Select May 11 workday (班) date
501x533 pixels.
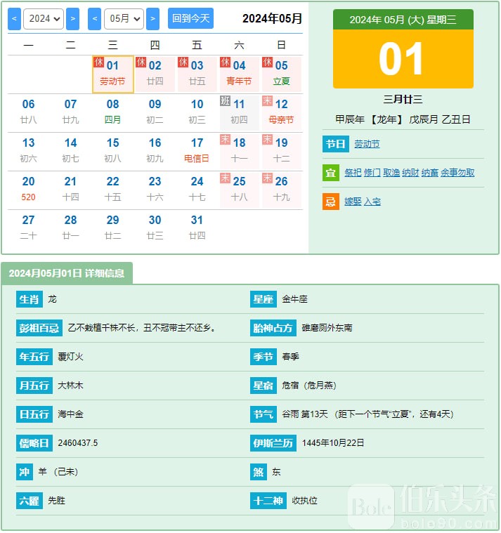tap(239, 112)
